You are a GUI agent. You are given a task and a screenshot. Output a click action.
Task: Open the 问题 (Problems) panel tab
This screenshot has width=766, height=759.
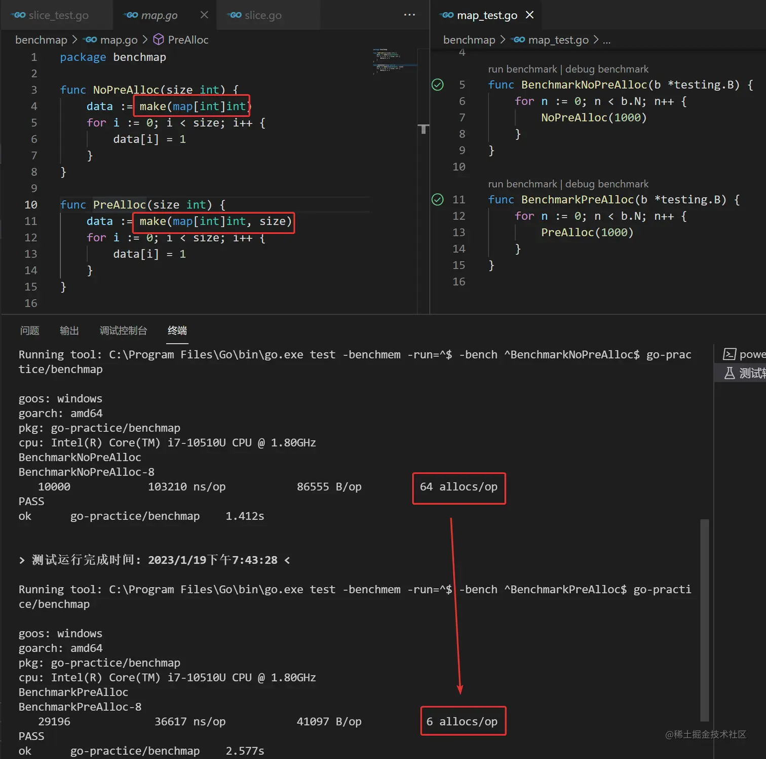click(29, 331)
